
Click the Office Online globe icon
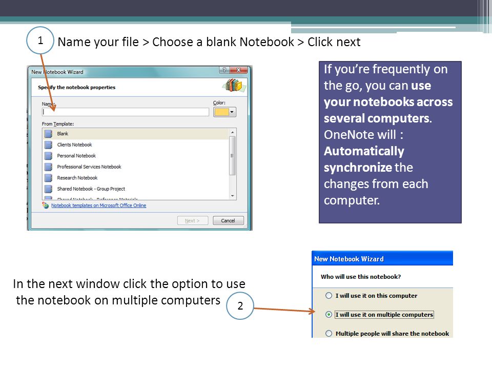click(x=46, y=205)
